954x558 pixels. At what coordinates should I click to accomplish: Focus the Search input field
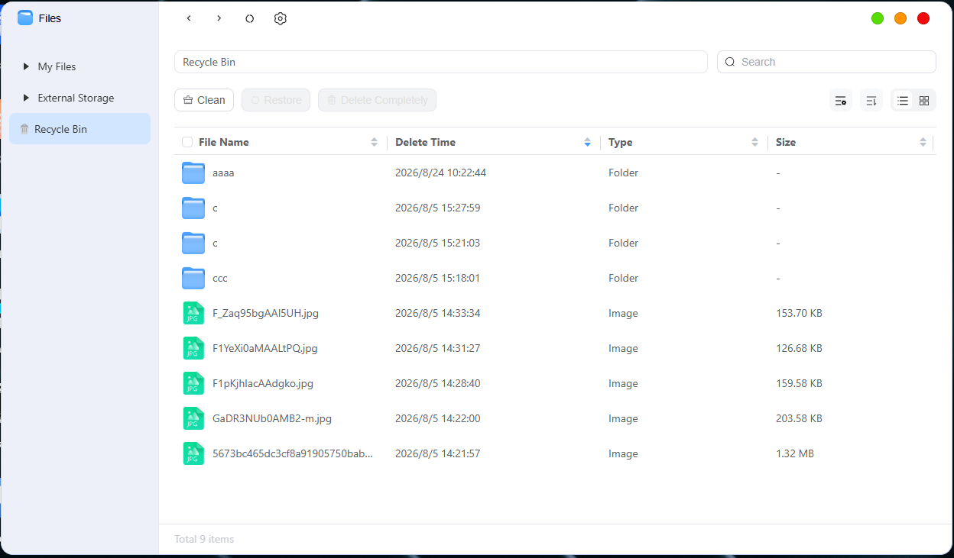click(x=826, y=62)
